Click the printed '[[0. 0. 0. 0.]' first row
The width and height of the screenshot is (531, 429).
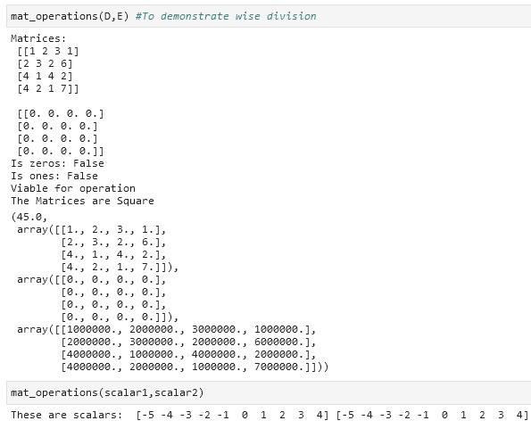(61, 113)
